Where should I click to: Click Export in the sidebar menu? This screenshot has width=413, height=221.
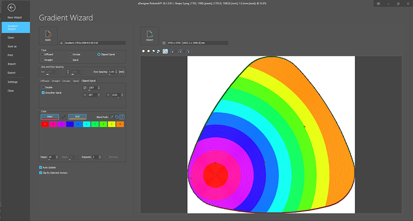point(11,72)
